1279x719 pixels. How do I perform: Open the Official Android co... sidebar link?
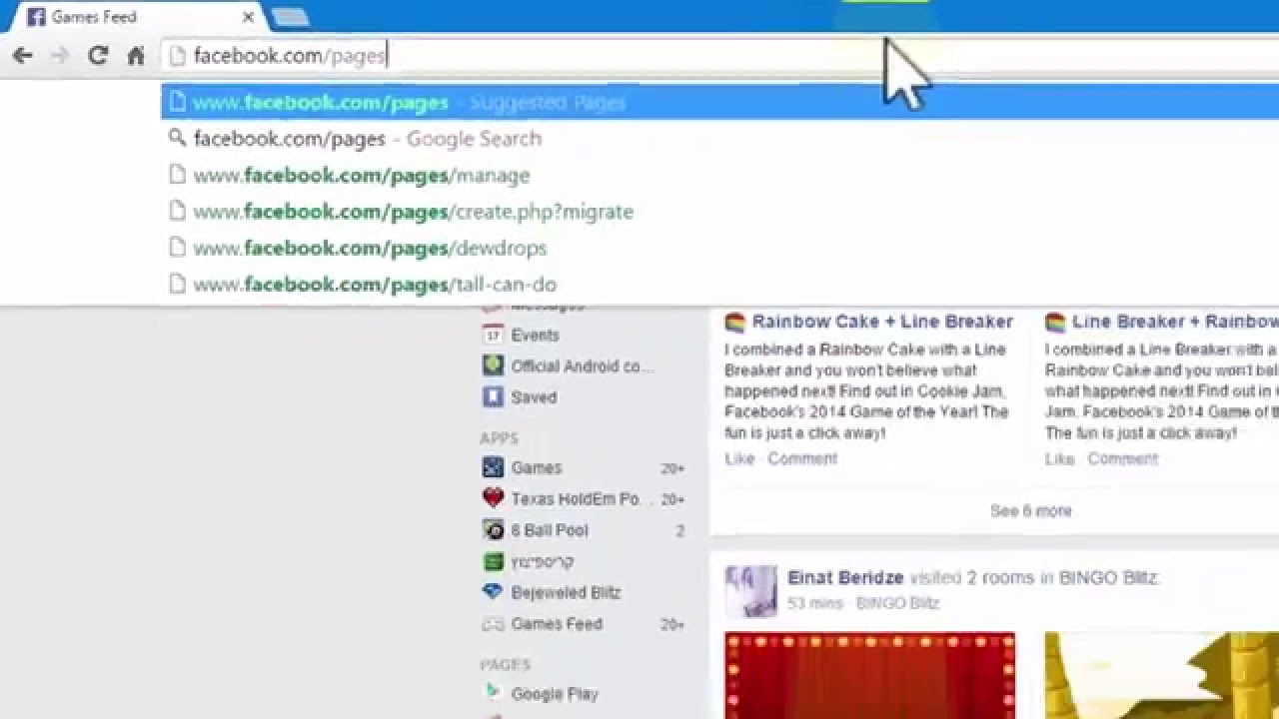pos(583,366)
